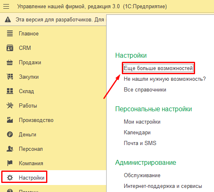This screenshot has height=192, width=214.
Task: Select the Склад grid icon
Action: 10,91
